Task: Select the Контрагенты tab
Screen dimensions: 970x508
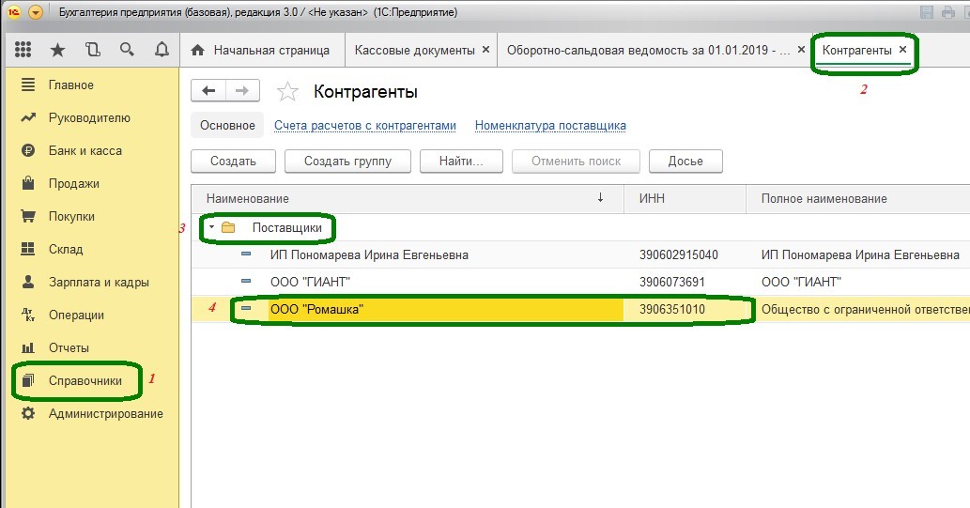Action: (856, 50)
